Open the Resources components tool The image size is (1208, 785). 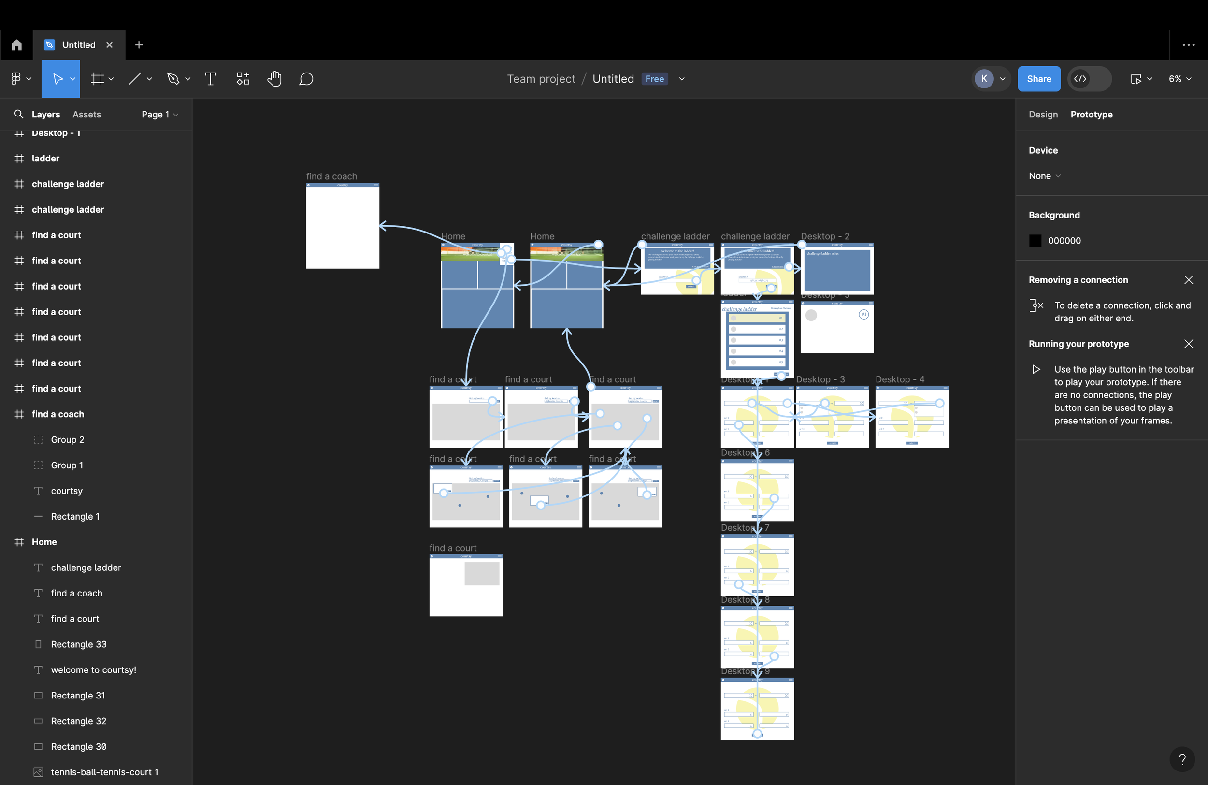pos(243,79)
